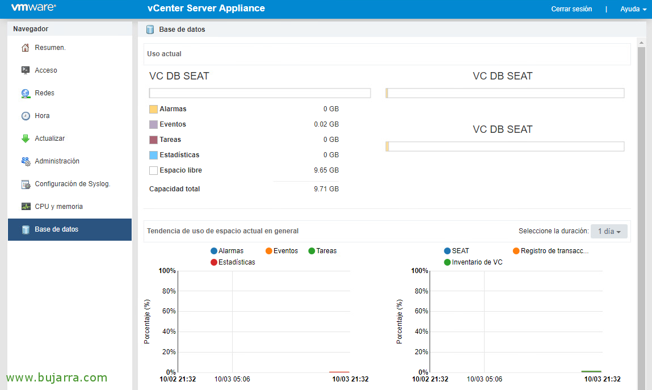Click the Alarmas yellow color swatch
This screenshot has height=390, width=652.
click(x=153, y=110)
